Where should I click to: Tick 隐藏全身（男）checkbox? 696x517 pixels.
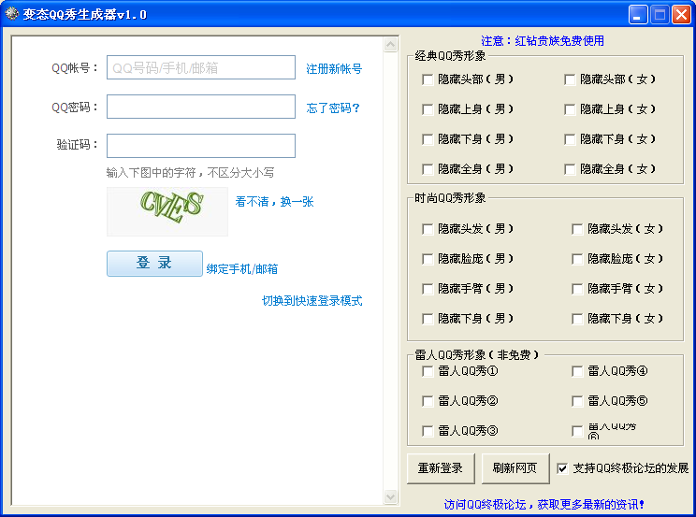pos(428,169)
